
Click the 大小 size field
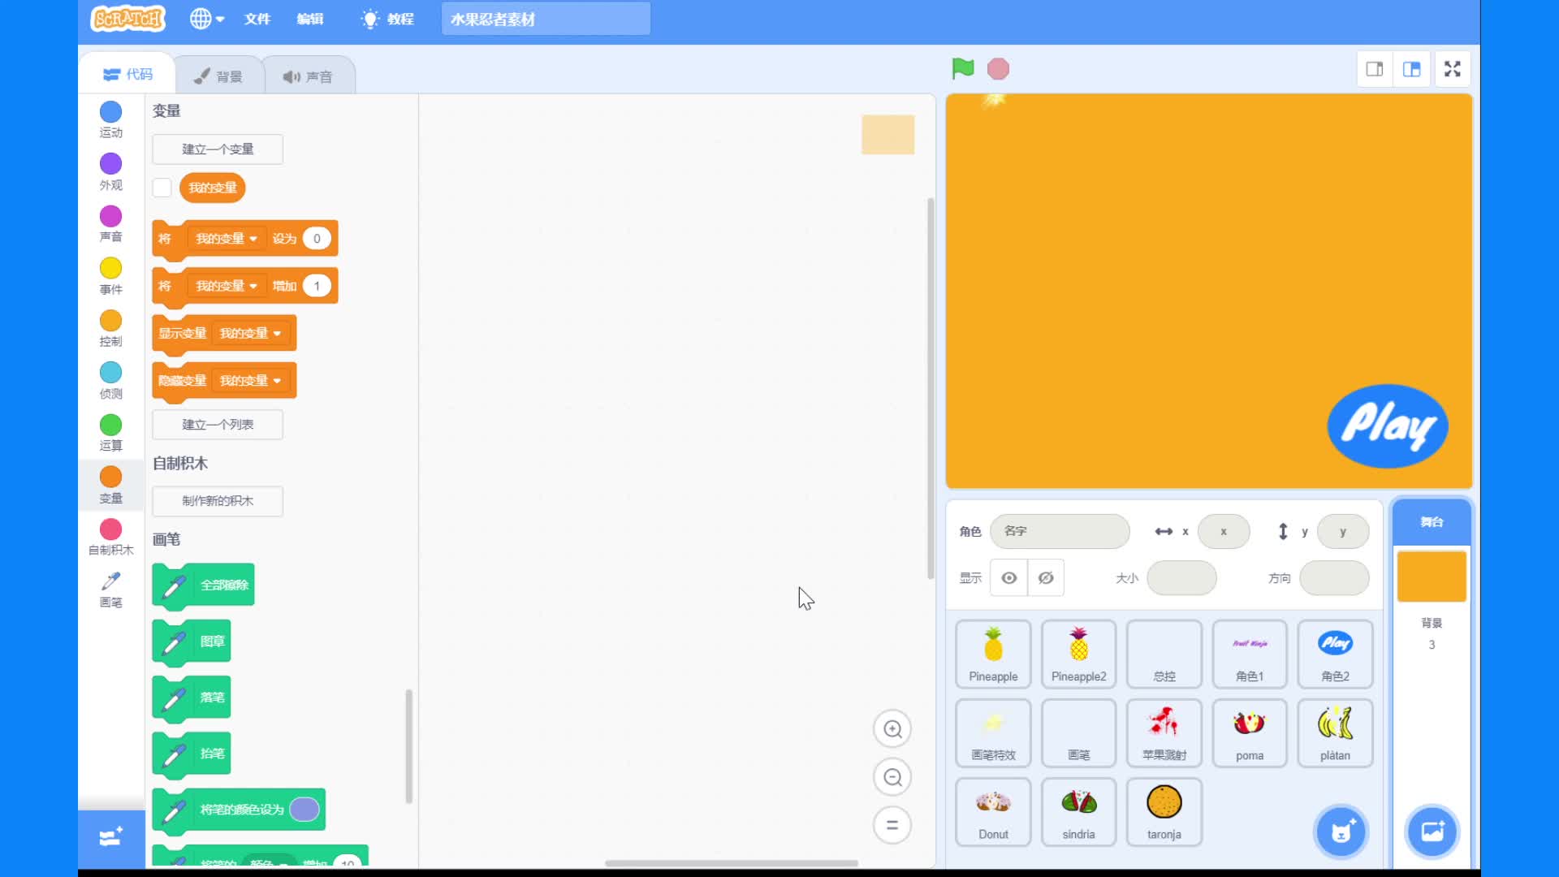[1181, 577]
